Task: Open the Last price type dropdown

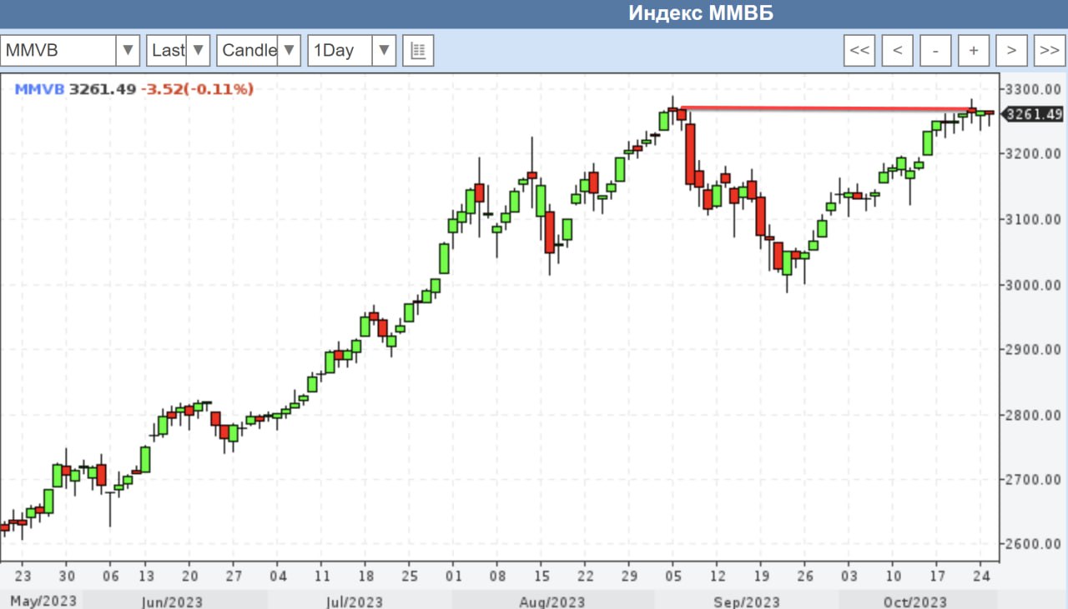Action: (x=178, y=50)
